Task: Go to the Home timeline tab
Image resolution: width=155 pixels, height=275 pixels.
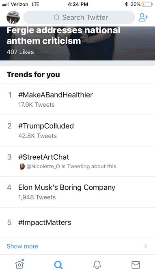Action: [19, 264]
